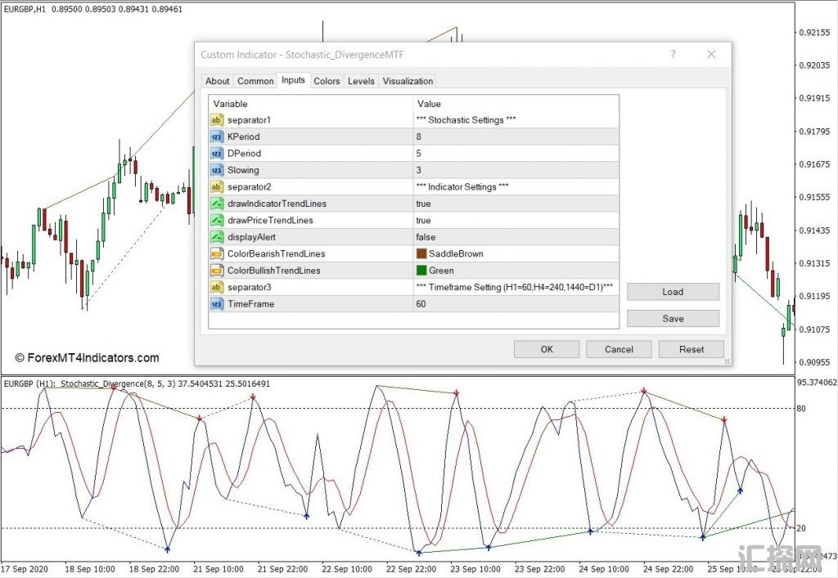Click the Slowing integer type icon
Screen dimensions: 838x578
coord(217,170)
